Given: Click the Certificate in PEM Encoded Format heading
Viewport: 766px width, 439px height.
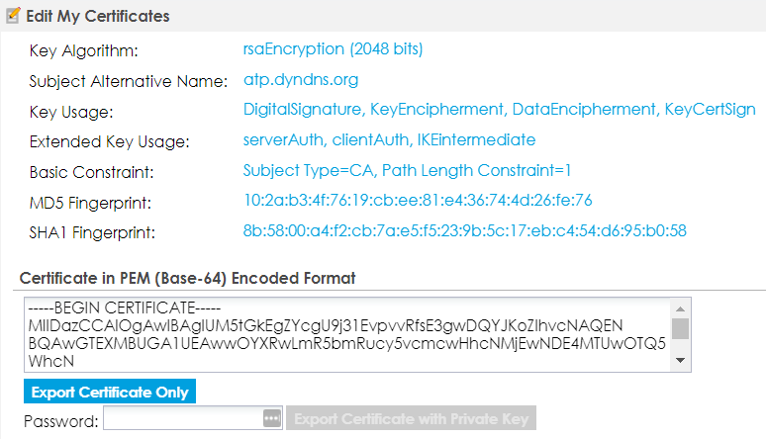Looking at the screenshot, I should pos(187,278).
